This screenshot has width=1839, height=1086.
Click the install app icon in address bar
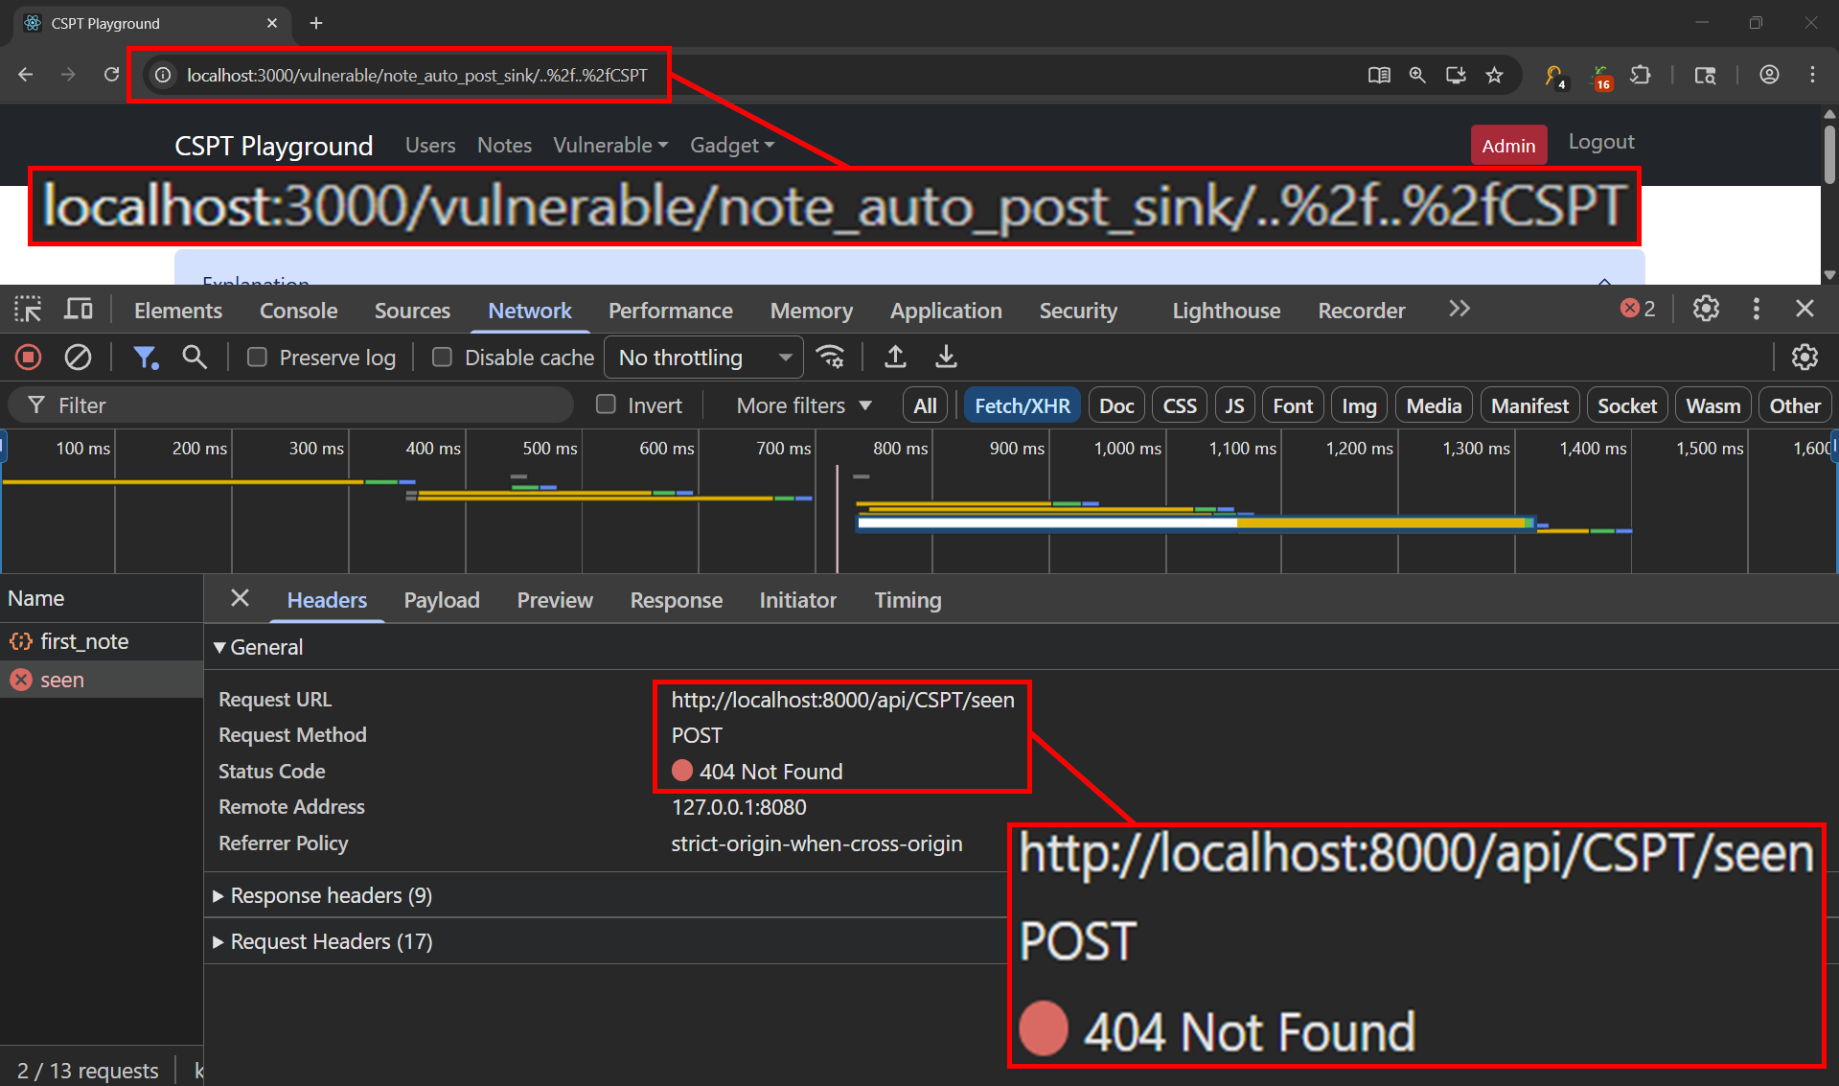coord(1456,75)
